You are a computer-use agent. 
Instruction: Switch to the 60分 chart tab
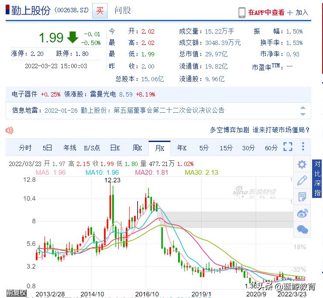[271, 148]
